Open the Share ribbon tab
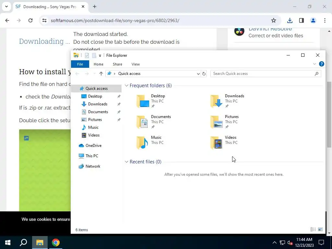The width and height of the screenshot is (332, 249). pos(117,64)
